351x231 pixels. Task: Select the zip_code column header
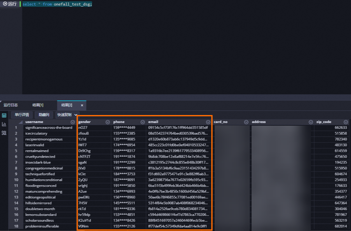pos(324,122)
